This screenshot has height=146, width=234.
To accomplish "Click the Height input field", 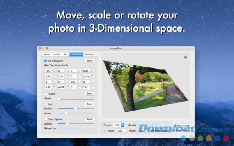I will tap(143, 131).
